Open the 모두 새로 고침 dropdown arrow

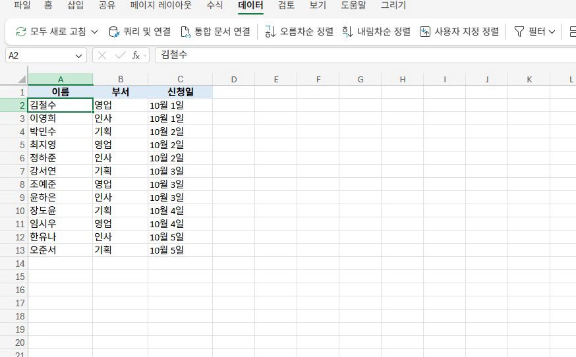click(94, 32)
